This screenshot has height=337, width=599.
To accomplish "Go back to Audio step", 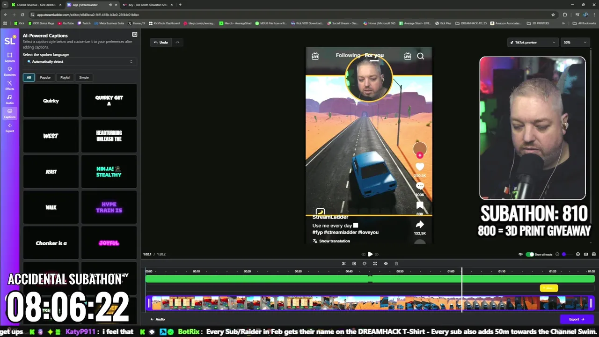I will tap(157, 319).
